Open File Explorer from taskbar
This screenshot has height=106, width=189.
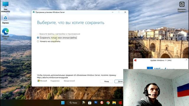tap(114, 103)
